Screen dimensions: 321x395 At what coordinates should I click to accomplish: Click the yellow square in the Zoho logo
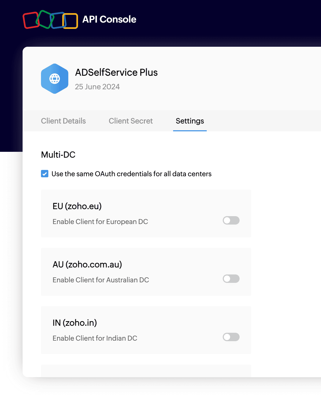(x=69, y=20)
